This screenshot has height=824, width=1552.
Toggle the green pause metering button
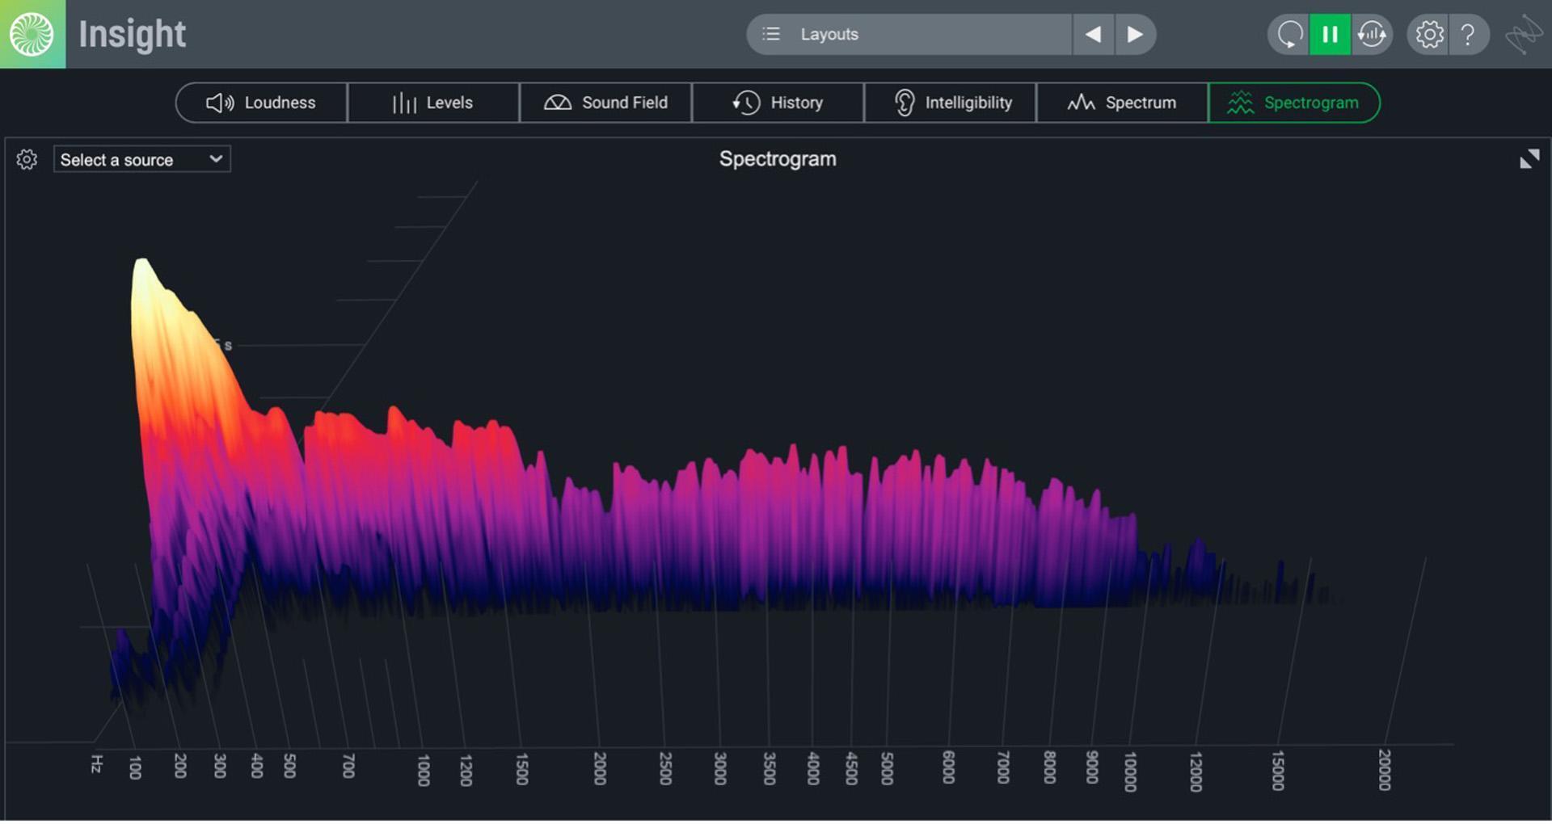pos(1330,34)
